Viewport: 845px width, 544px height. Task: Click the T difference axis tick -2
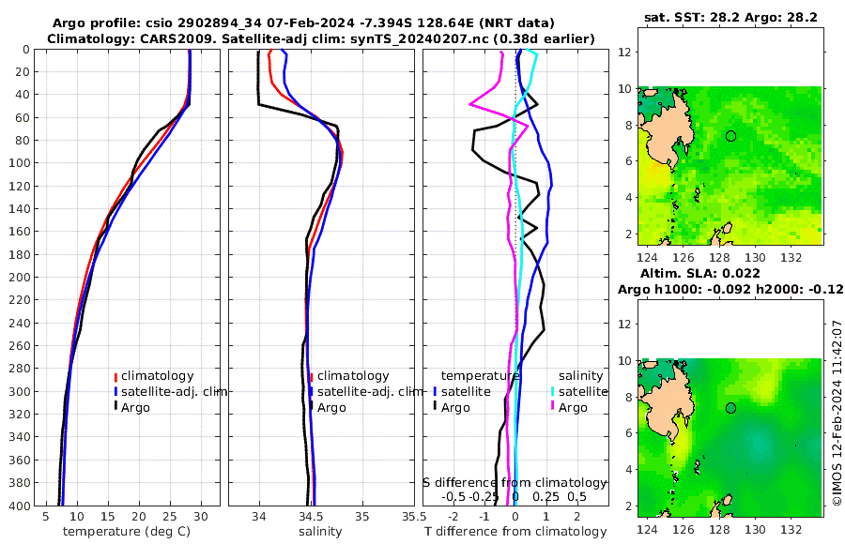click(453, 517)
